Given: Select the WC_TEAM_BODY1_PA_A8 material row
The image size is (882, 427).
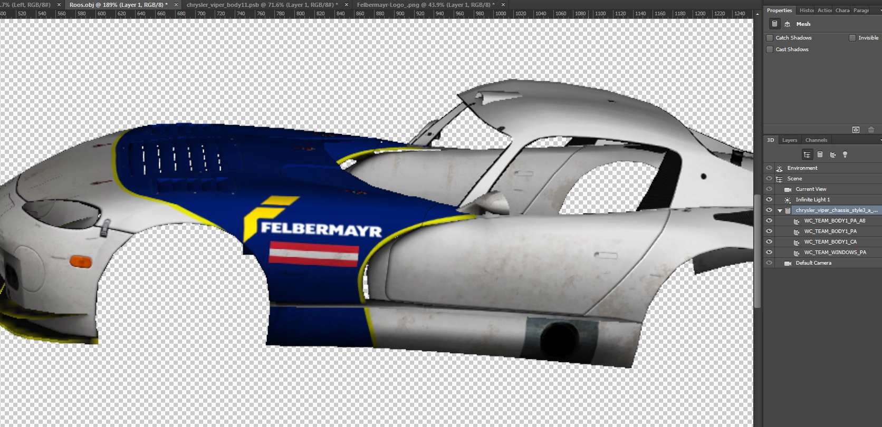Looking at the screenshot, I should (x=822, y=221).
